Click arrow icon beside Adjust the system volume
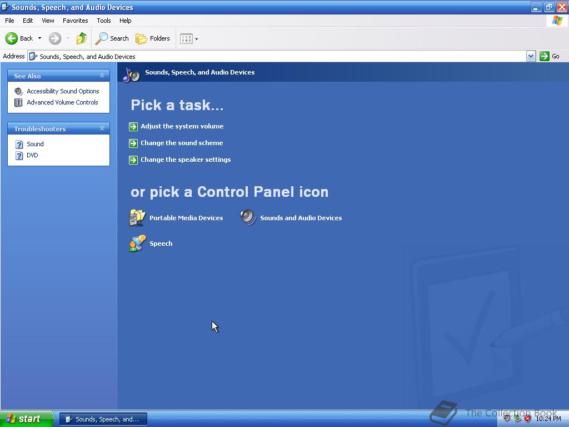The image size is (569, 427). [x=133, y=126]
